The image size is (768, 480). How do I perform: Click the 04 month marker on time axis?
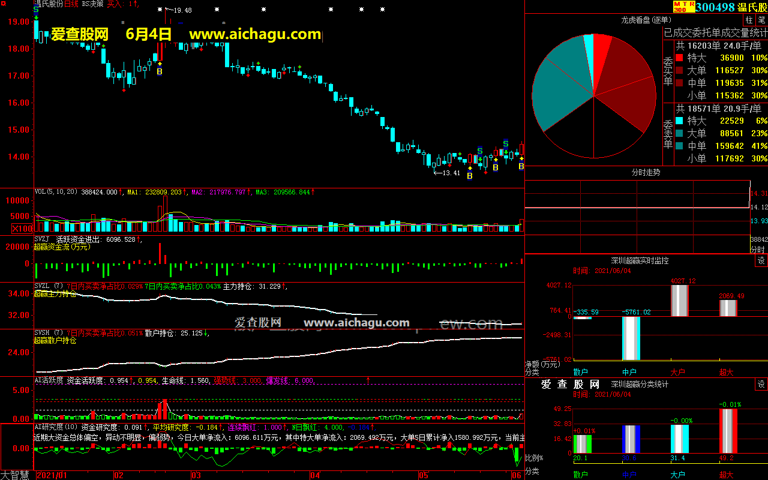pyautogui.click(x=314, y=475)
